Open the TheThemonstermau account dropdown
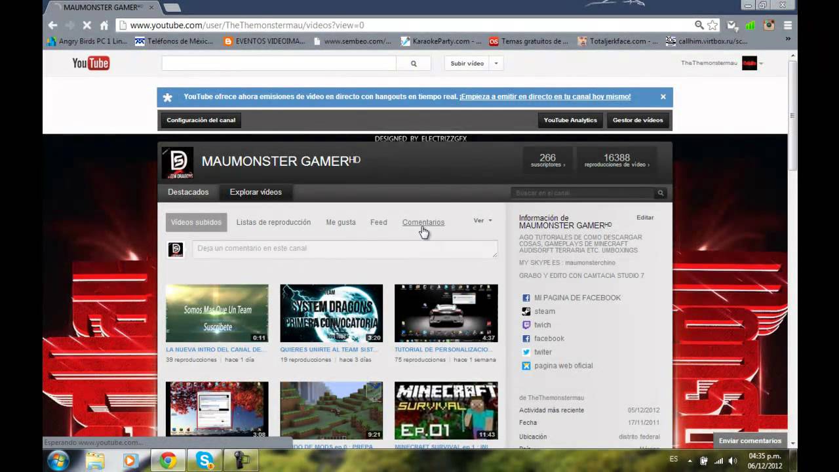 (761, 64)
